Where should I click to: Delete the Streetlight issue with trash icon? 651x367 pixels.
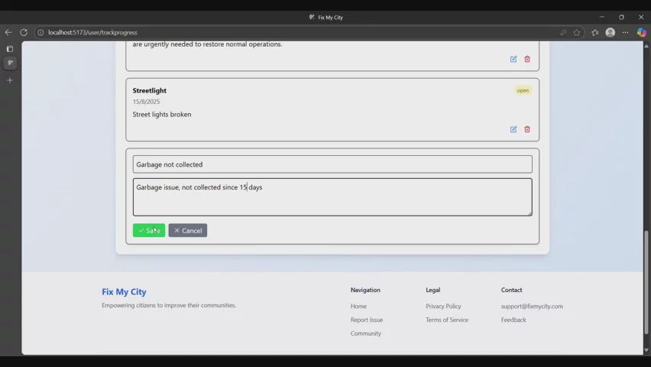[x=527, y=129]
